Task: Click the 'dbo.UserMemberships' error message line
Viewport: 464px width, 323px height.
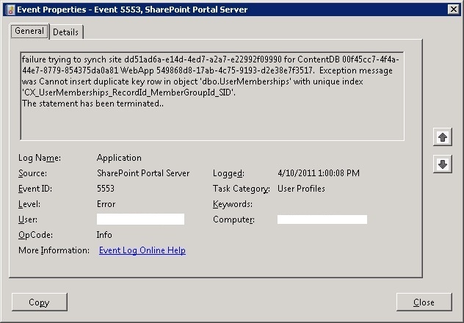Action: (192, 81)
